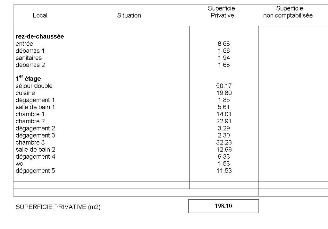
Task: Click the 11.53 dégagement 5 value
Action: [x=224, y=171]
